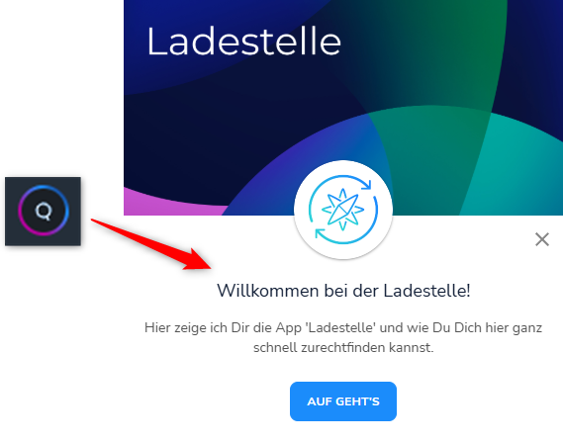Dismiss the welcome dialog with the X
This screenshot has height=442, width=563.
542,239
